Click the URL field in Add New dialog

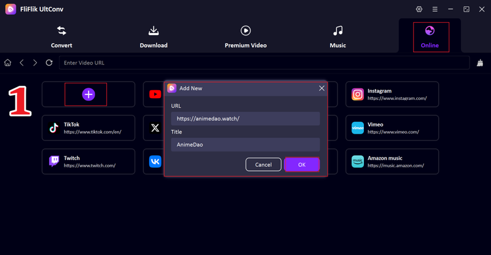[x=245, y=118]
